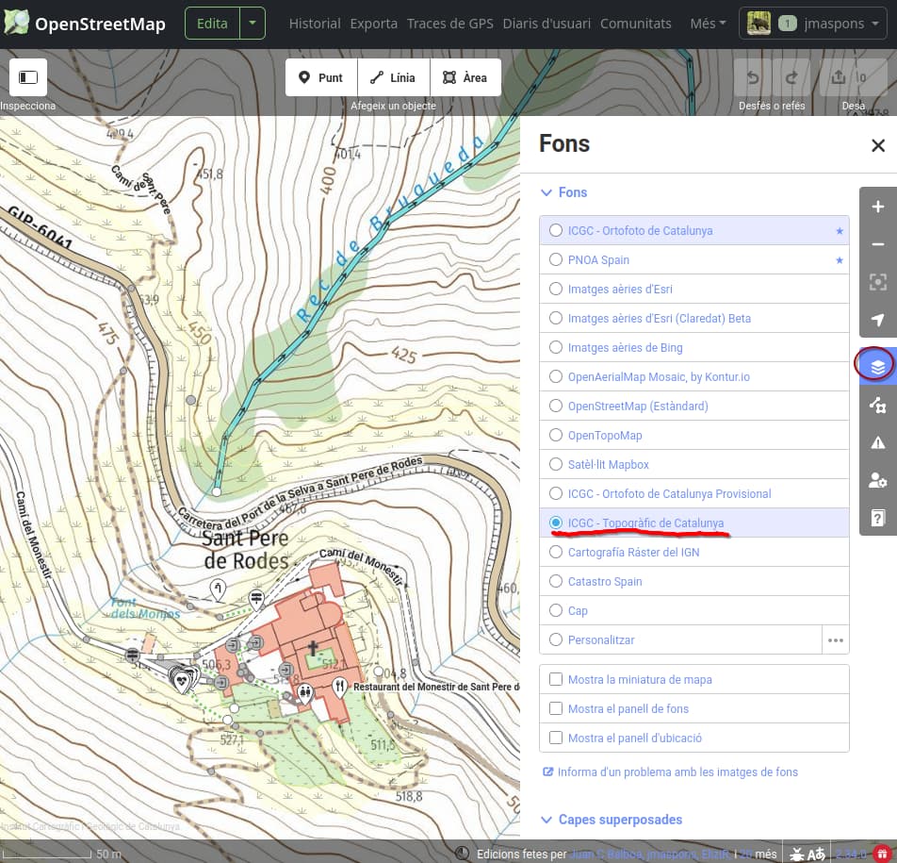Click the bug report icon in status bar
The height and width of the screenshot is (863, 897).
click(796, 855)
